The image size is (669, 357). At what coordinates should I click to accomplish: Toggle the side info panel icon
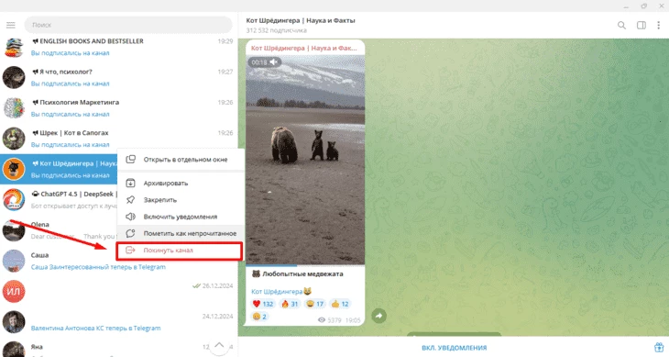point(642,25)
